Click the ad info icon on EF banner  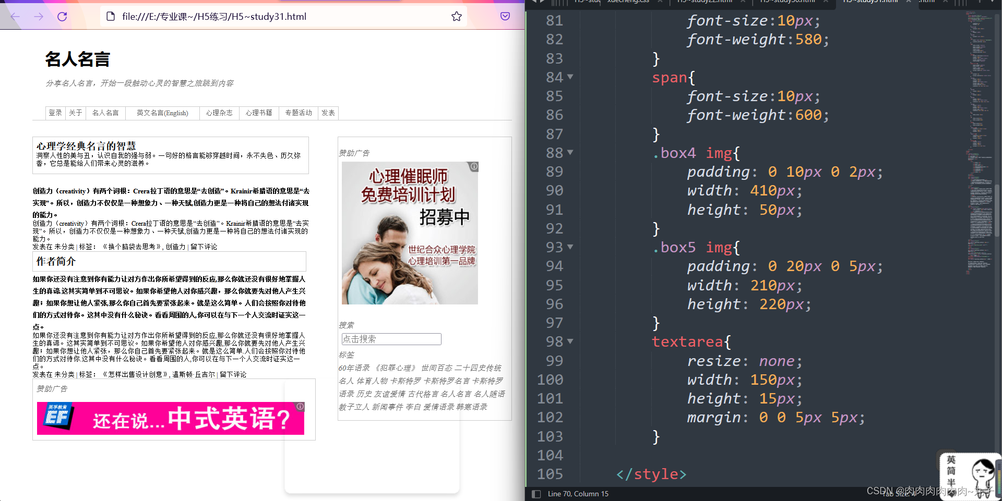pos(300,407)
